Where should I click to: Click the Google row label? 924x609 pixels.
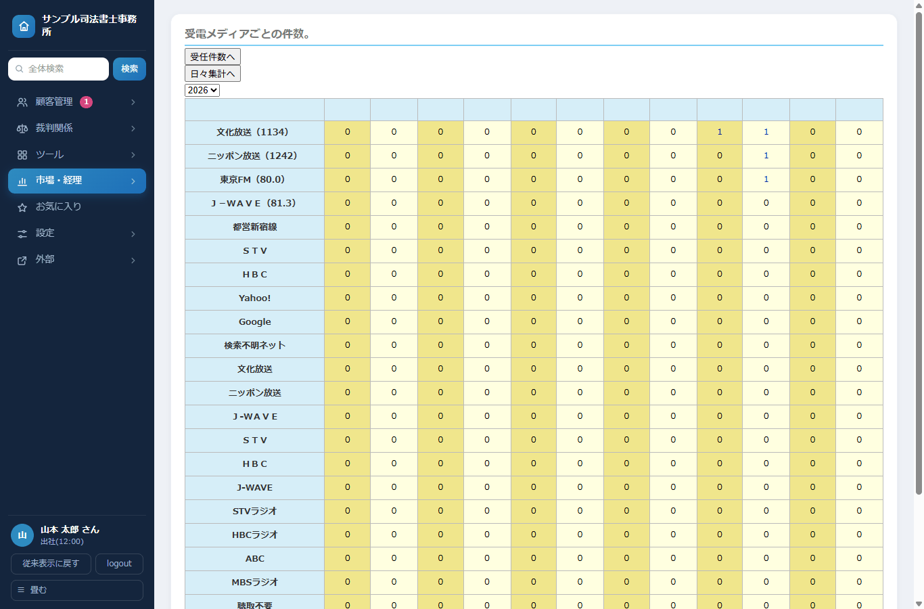click(x=254, y=322)
